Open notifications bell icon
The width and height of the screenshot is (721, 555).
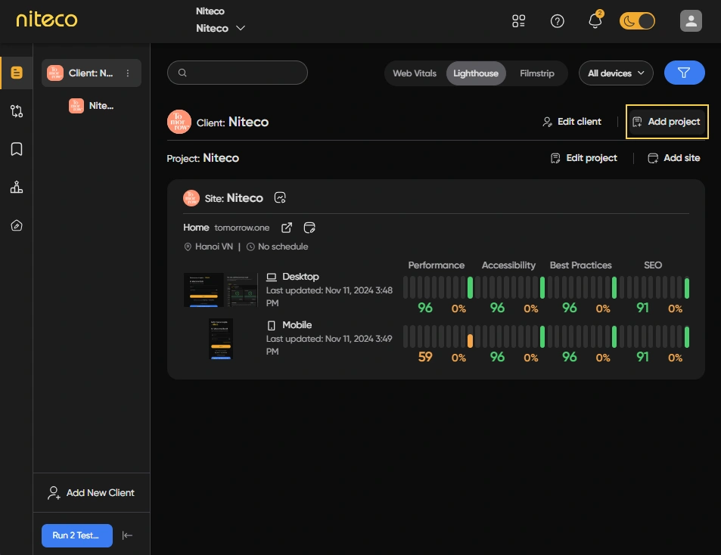595,20
